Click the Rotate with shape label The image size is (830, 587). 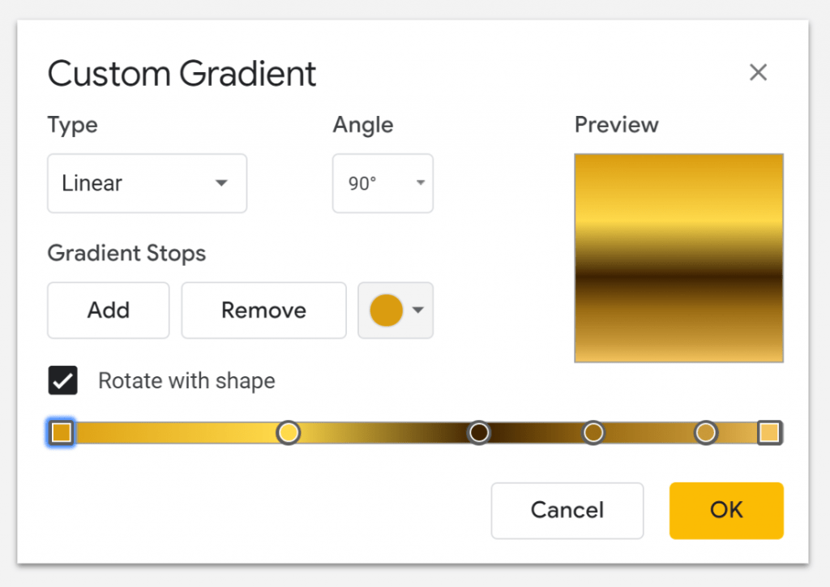[187, 380]
